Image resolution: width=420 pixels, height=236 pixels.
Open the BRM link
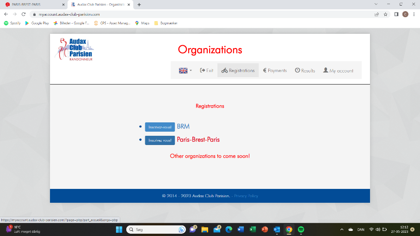tap(183, 126)
